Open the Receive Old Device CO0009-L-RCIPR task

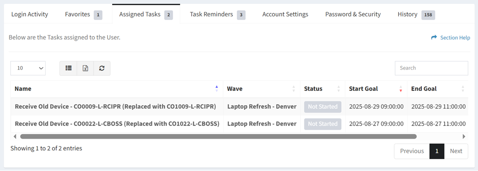pyautogui.click(x=115, y=107)
